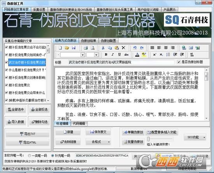The width and height of the screenshot is (214, 173).
Task: Click 单篇伪原创 button
Action: pyautogui.click(x=133, y=132)
